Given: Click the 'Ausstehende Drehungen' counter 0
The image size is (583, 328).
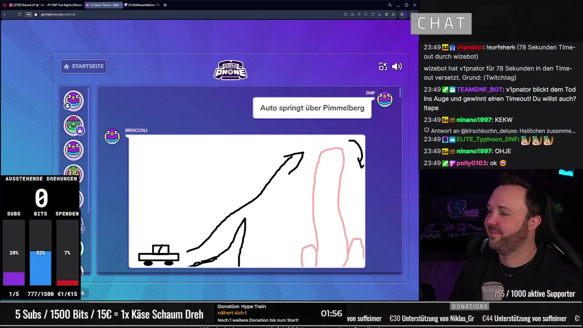Looking at the screenshot, I should (41, 198).
